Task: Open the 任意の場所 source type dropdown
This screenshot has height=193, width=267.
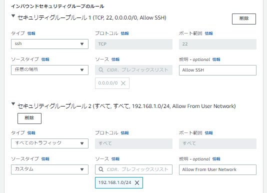Action: coord(49,70)
